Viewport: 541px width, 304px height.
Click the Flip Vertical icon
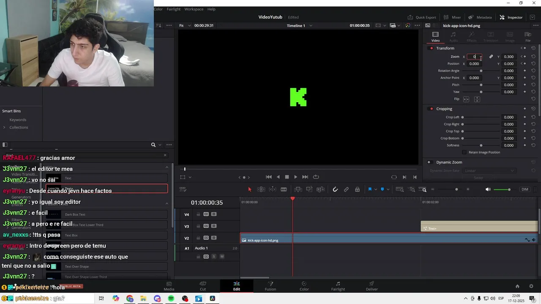tap(477, 99)
